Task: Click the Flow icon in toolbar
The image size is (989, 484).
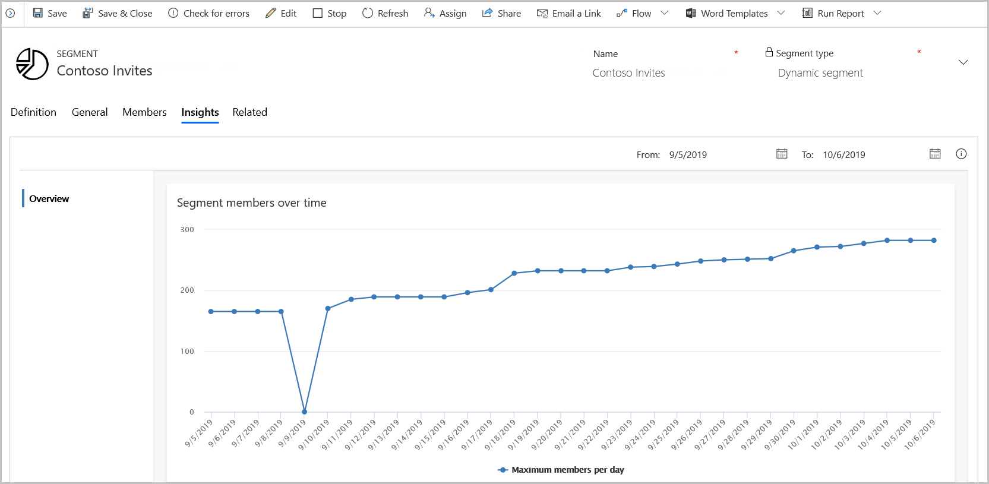Action: [x=622, y=13]
